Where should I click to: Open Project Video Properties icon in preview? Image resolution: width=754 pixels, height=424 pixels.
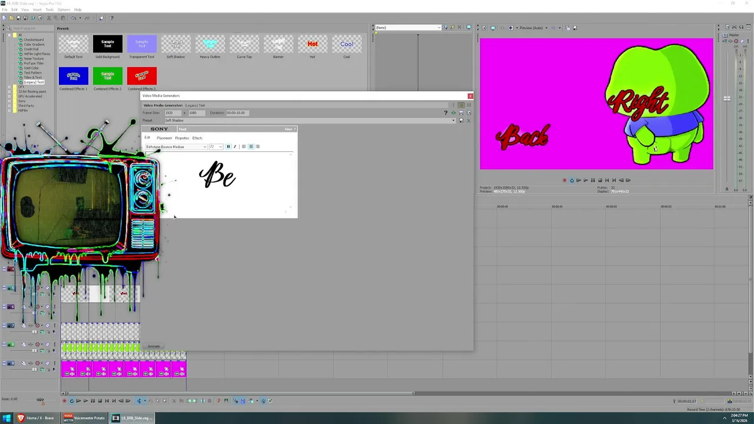[484, 28]
